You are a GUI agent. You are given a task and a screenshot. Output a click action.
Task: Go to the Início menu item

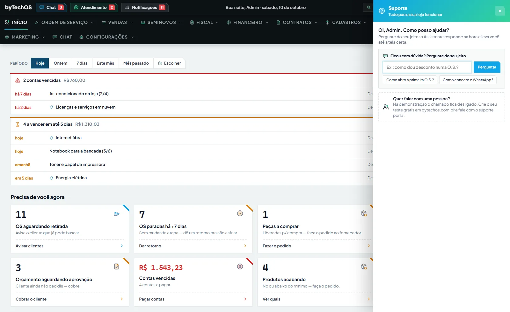[x=16, y=22]
